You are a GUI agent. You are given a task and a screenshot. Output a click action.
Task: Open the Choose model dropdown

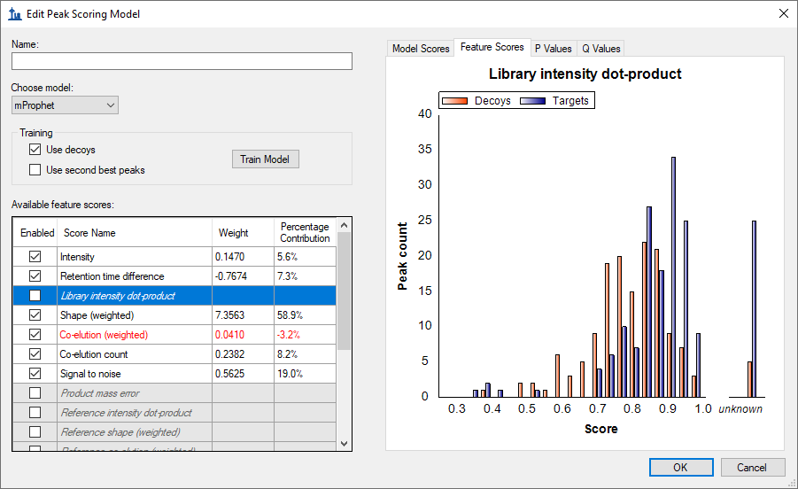(x=65, y=105)
